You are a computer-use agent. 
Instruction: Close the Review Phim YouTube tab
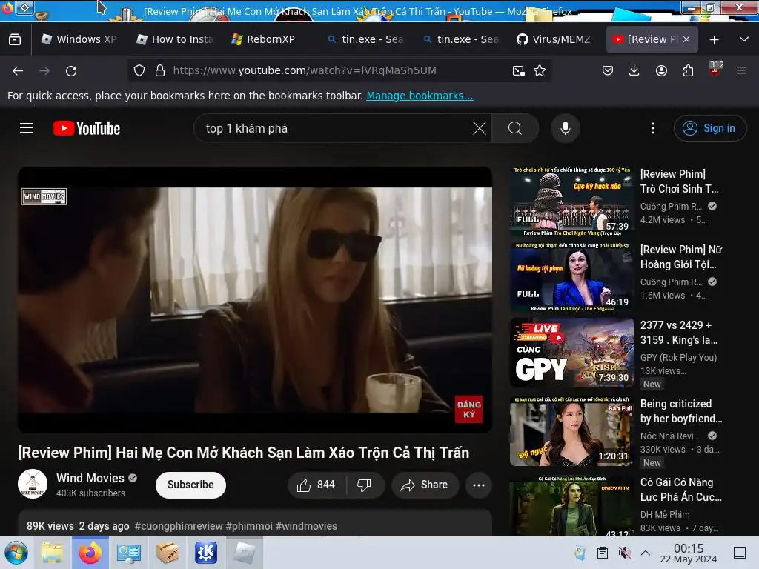pyautogui.click(x=686, y=39)
